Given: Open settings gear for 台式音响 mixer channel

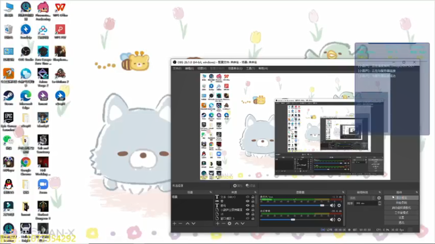Looking at the screenshot, I should (339, 220).
